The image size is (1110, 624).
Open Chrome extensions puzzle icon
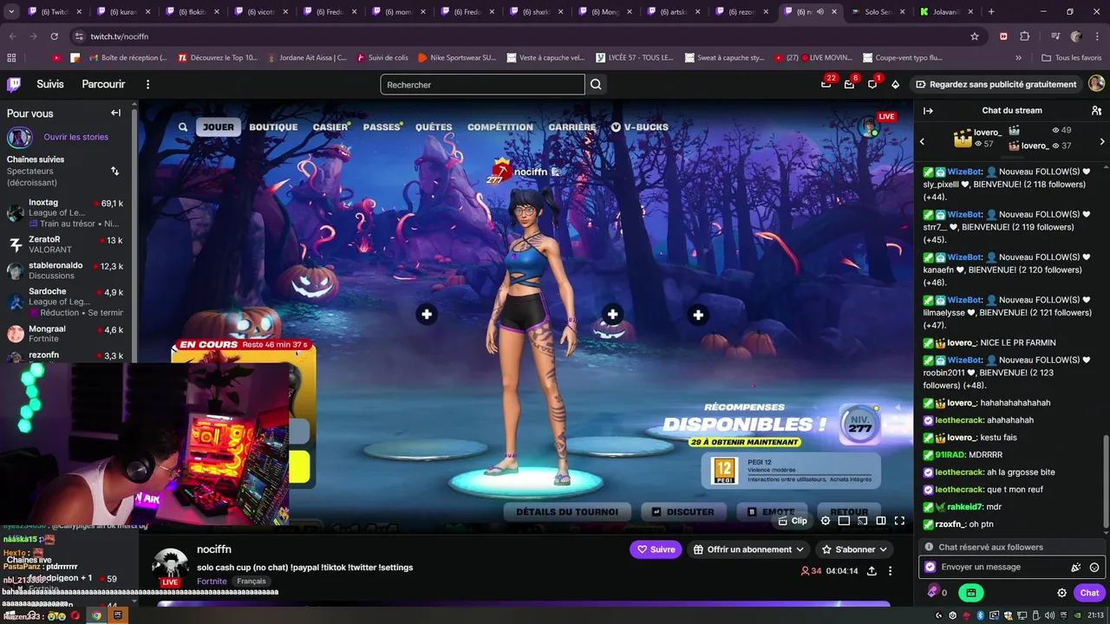click(x=1025, y=36)
